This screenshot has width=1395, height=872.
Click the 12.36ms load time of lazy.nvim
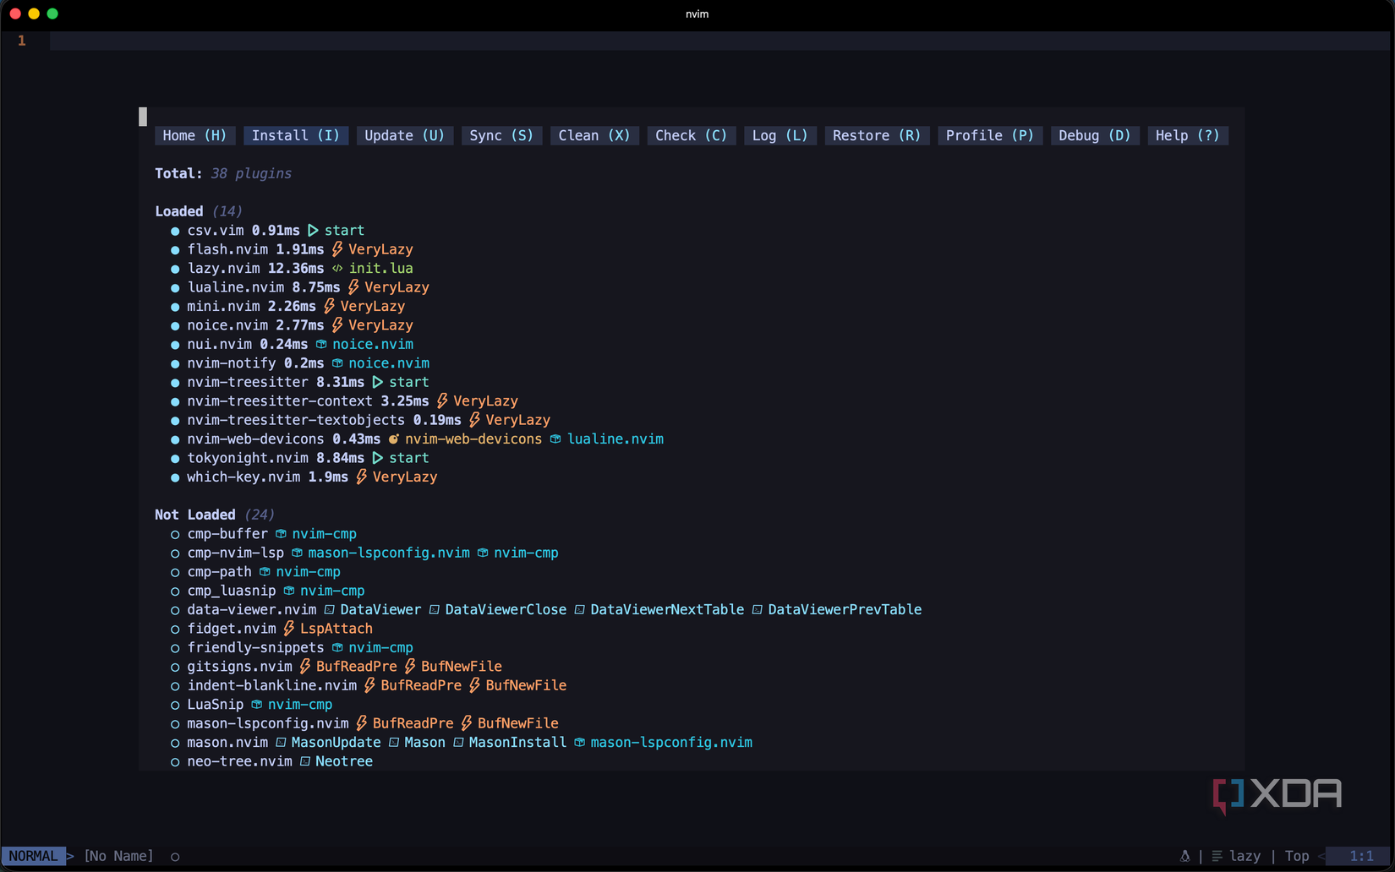pyautogui.click(x=296, y=269)
